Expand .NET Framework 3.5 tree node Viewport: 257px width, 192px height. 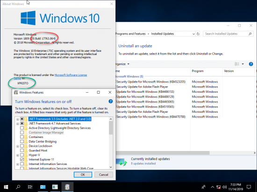point(18,119)
